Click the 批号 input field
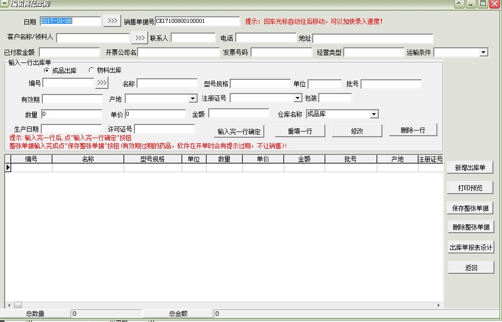502x322 pixels. click(x=391, y=84)
